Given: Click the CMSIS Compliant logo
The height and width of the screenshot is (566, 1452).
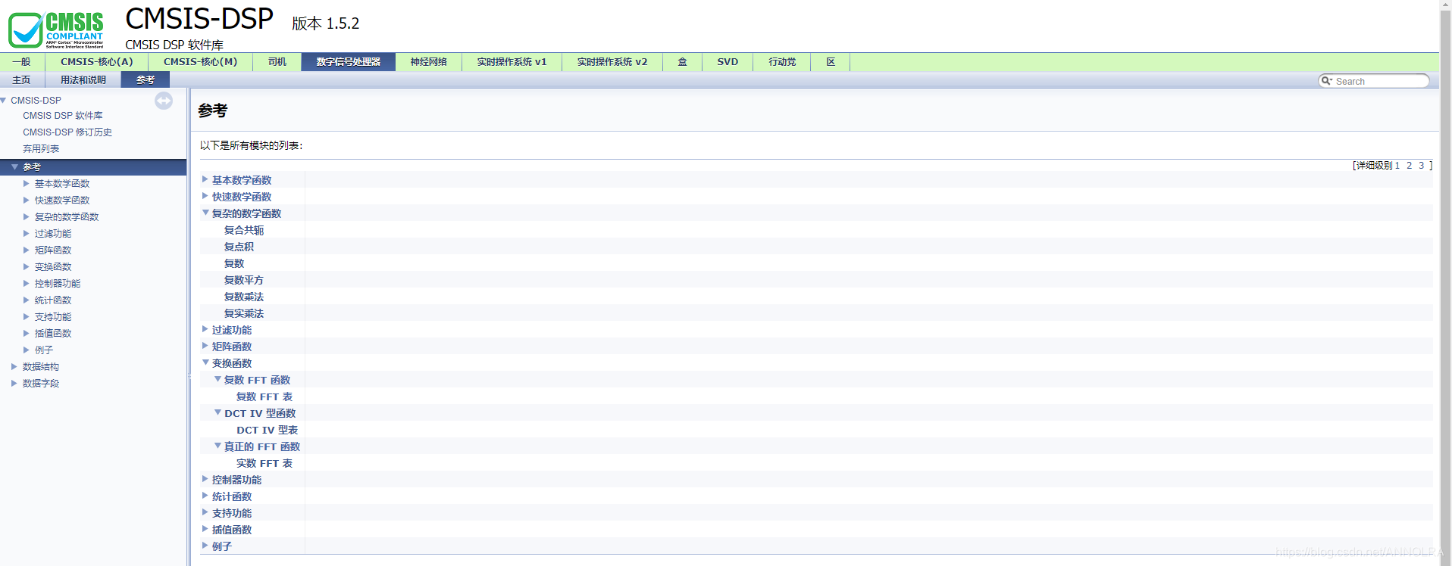Looking at the screenshot, I should pyautogui.click(x=55, y=30).
